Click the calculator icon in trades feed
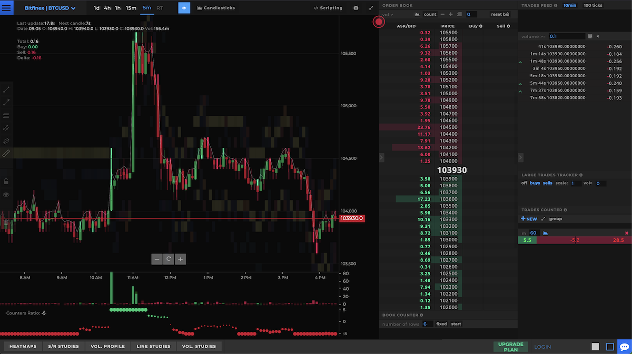 (590, 36)
